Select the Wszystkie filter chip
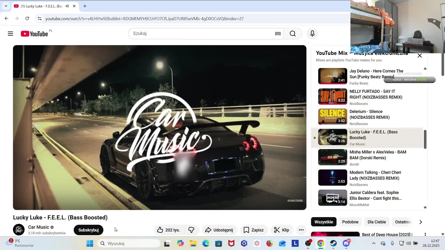This screenshot has width=445, height=250. (x=324, y=222)
